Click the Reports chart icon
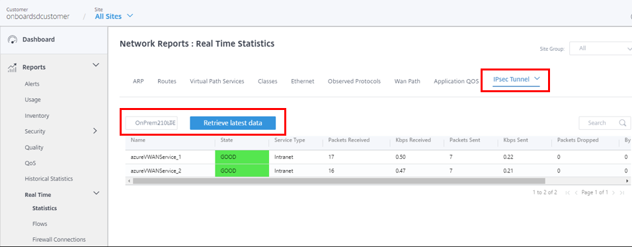Screen dimensions: 632x247 coord(12,67)
